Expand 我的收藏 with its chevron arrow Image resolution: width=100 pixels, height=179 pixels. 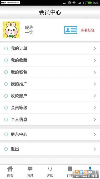tap(95, 60)
